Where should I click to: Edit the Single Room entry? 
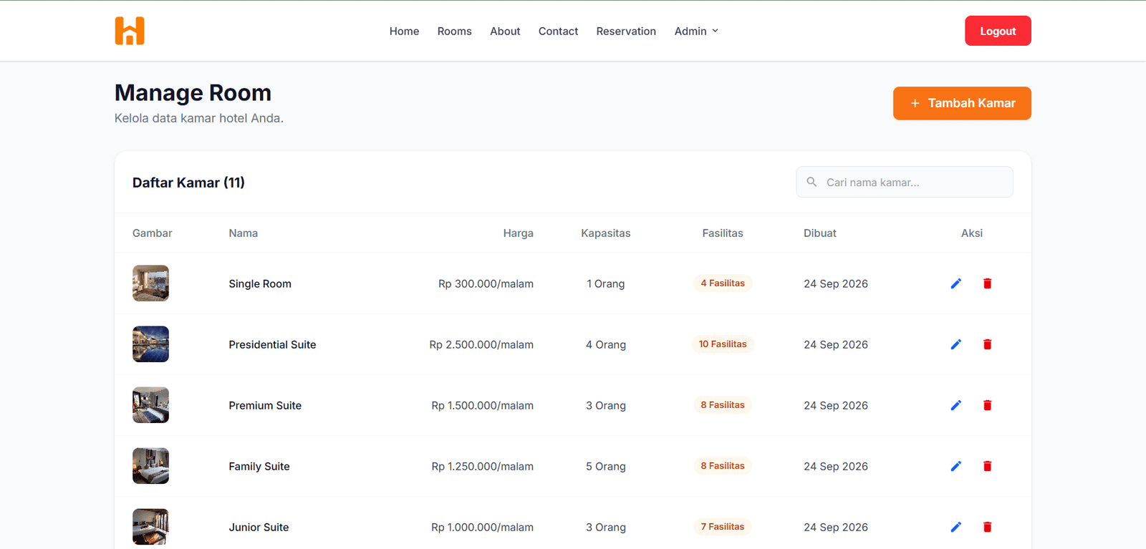click(x=955, y=283)
